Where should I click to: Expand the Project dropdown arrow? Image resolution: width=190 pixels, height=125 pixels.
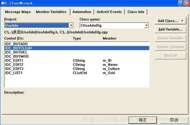71,25
